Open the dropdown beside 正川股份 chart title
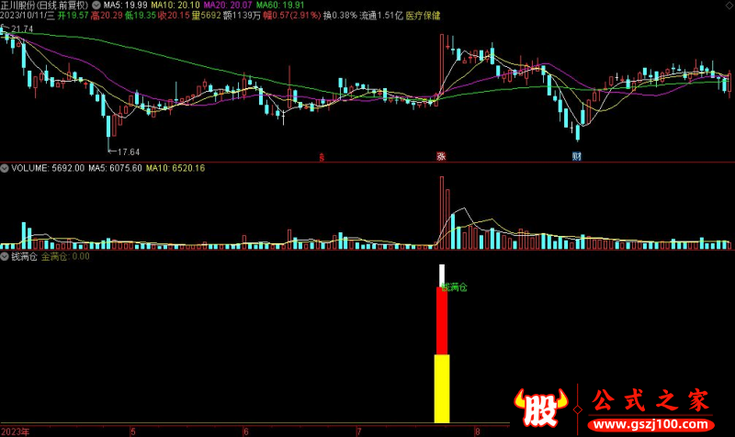This screenshot has width=735, height=437. click(96, 6)
